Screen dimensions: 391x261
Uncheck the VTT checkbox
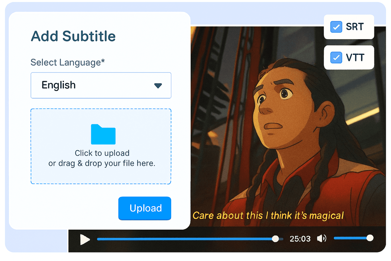pos(336,57)
